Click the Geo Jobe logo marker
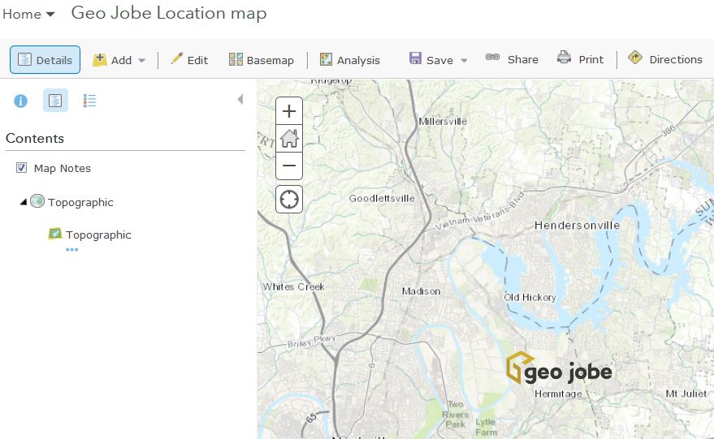This screenshot has width=714, height=439. 558,370
